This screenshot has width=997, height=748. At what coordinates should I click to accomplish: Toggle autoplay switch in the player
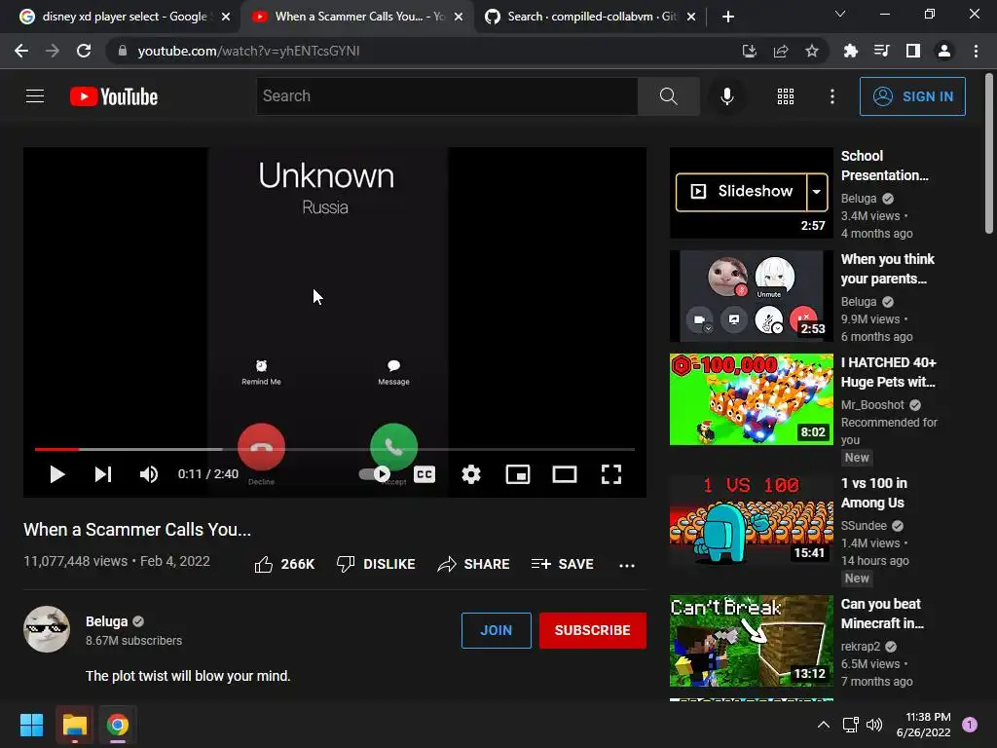pos(375,474)
